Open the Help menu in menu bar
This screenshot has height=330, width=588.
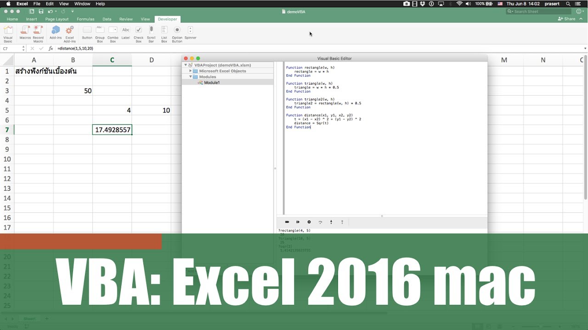100,4
